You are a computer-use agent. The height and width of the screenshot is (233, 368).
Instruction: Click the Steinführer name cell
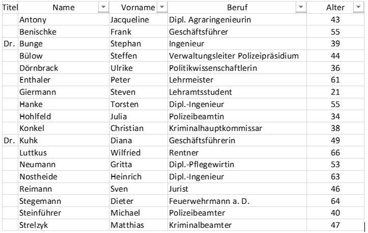coord(64,213)
